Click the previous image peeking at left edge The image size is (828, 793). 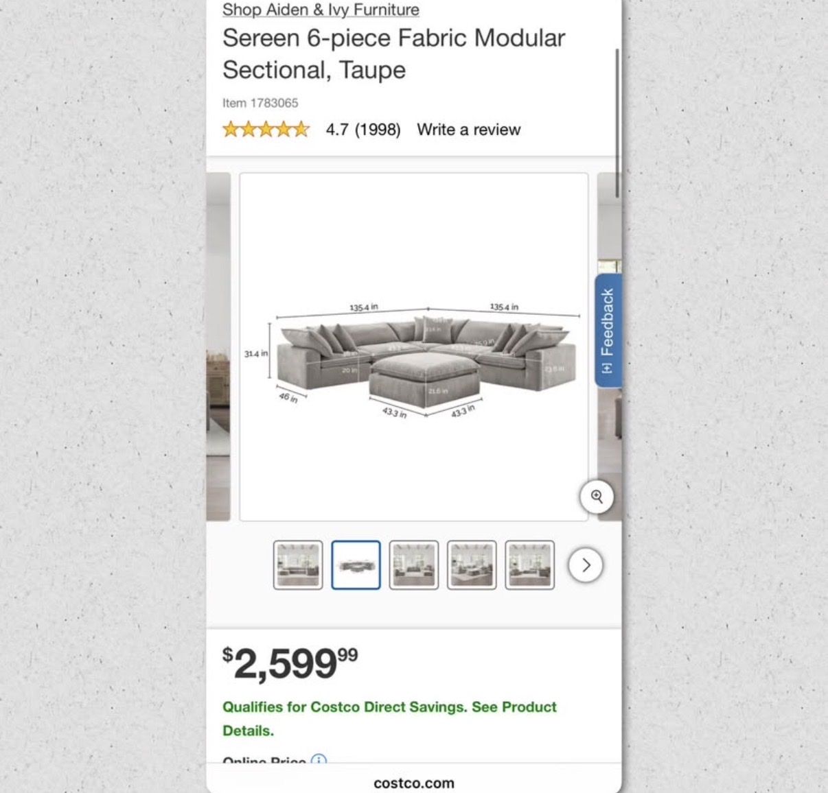218,347
